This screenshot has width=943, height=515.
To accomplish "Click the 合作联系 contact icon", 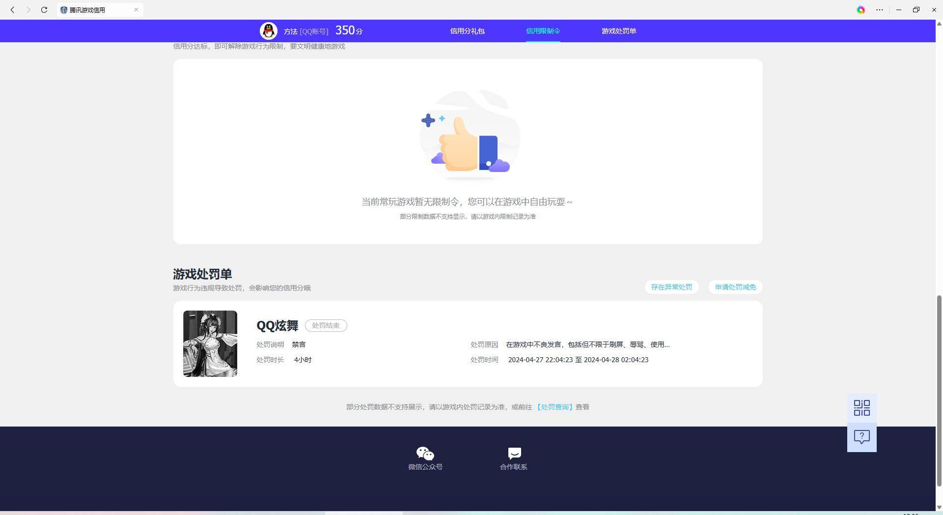I will [513, 454].
